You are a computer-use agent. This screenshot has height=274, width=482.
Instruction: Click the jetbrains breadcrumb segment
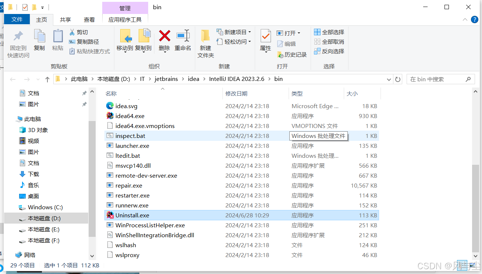(166, 79)
